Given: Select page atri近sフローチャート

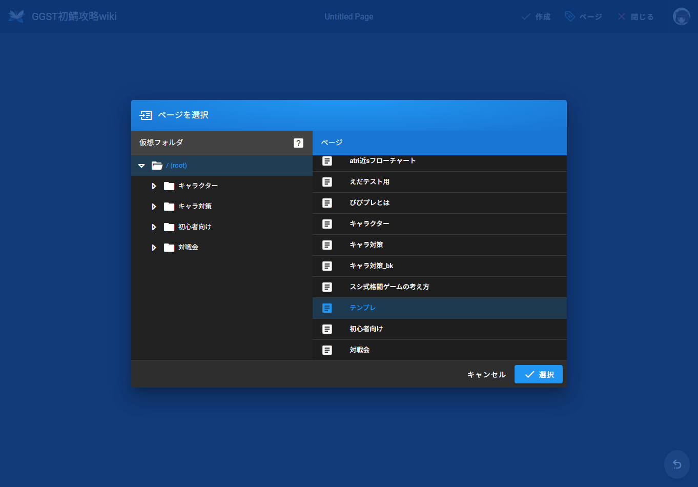Looking at the screenshot, I should click(x=440, y=161).
